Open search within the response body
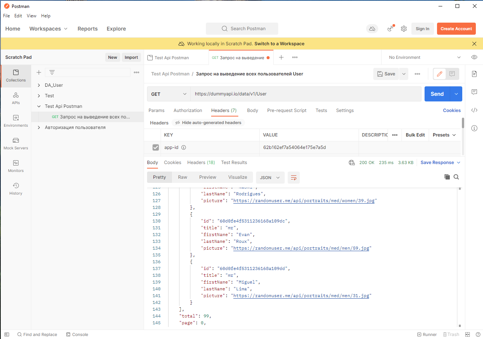This screenshot has height=339, width=483. click(456, 177)
